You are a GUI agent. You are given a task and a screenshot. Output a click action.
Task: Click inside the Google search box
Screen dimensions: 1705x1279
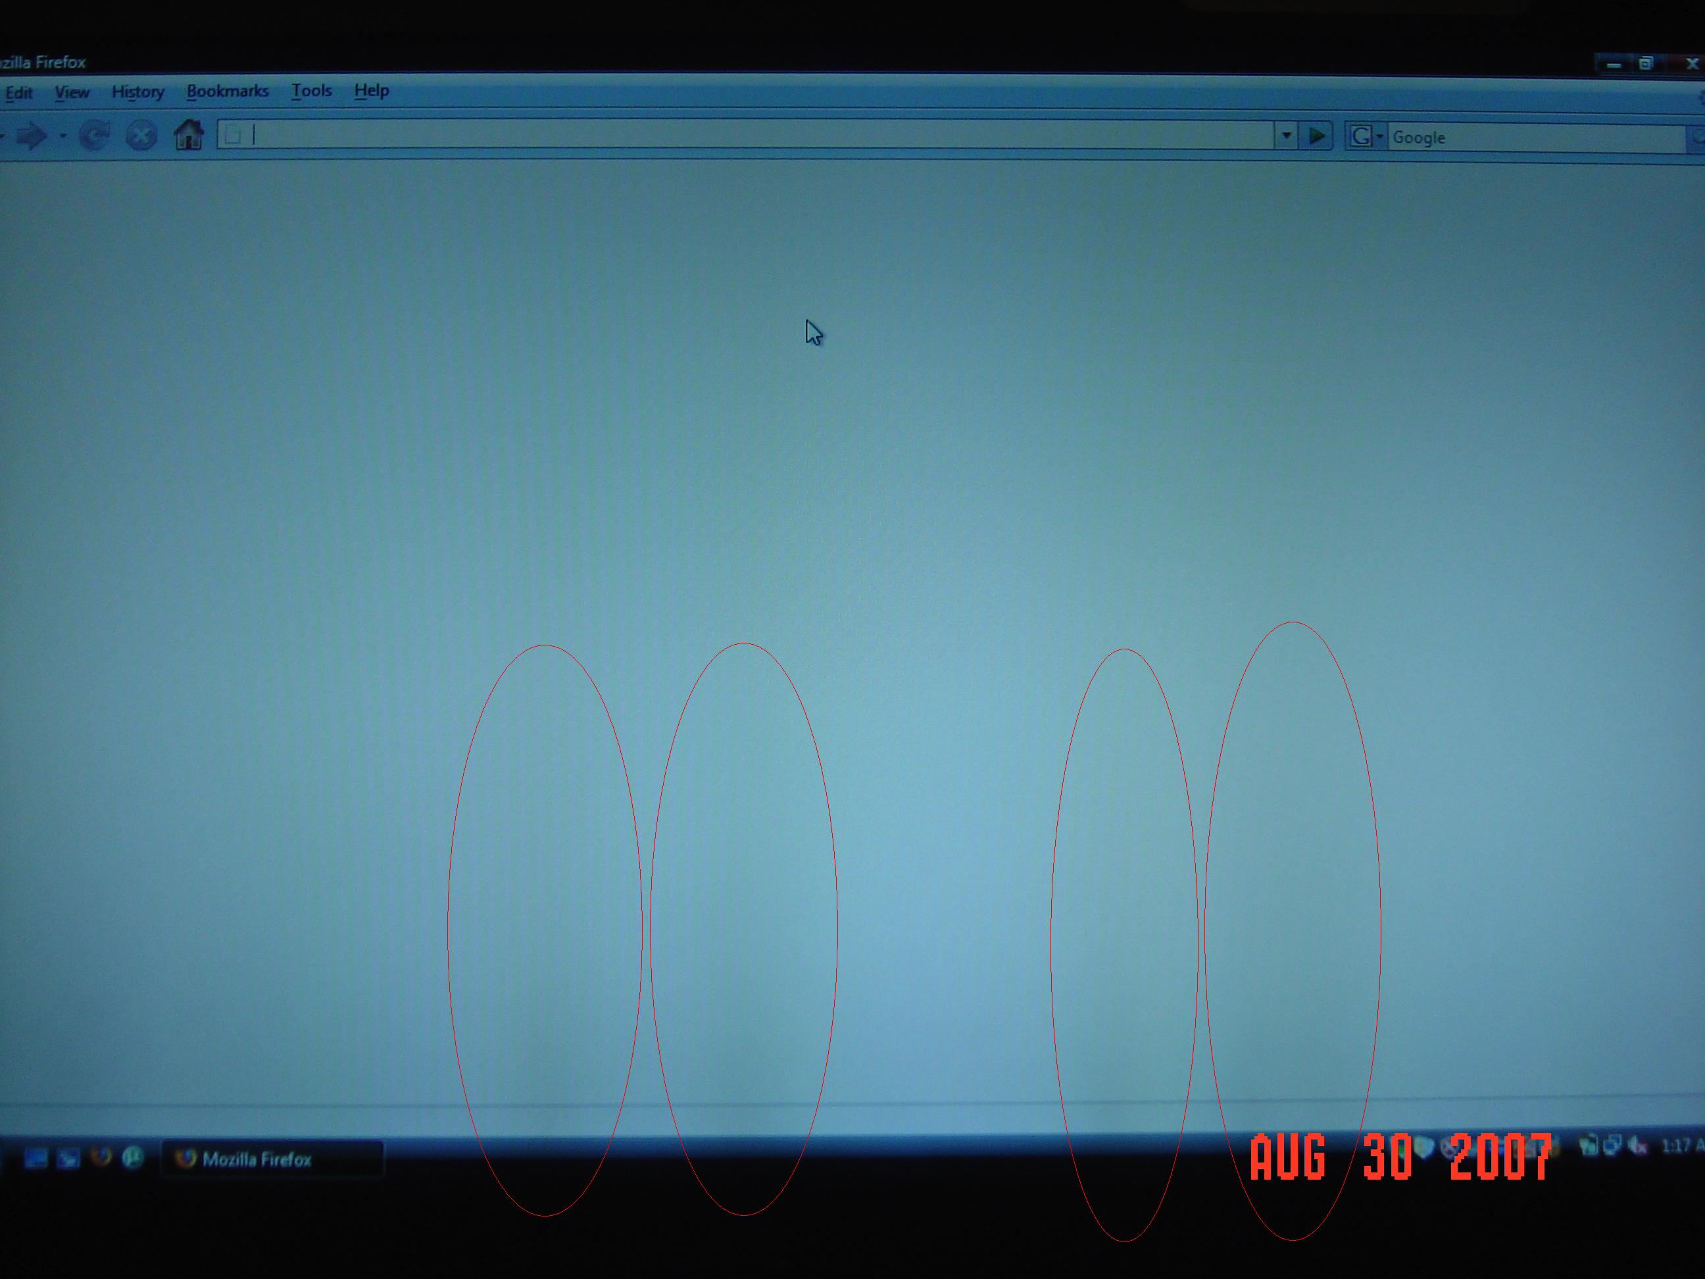[x=1538, y=138]
